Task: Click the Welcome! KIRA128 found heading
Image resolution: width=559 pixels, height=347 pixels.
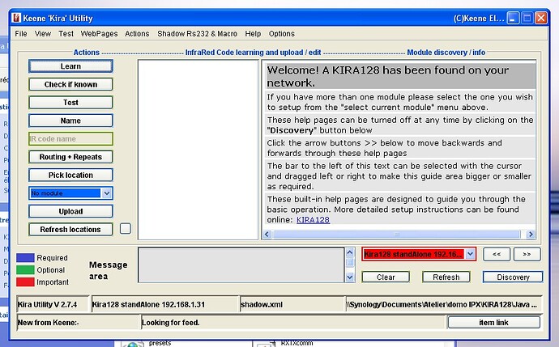Action: coord(401,76)
